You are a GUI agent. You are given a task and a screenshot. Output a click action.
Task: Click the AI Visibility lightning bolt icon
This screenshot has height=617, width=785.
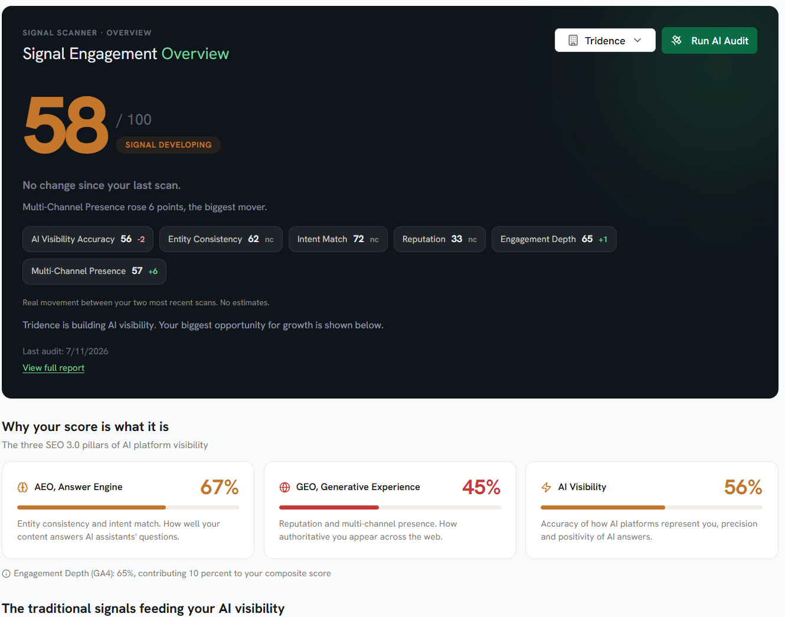pos(546,487)
